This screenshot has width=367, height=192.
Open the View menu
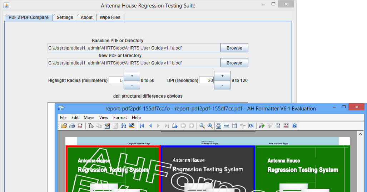tap(104, 118)
